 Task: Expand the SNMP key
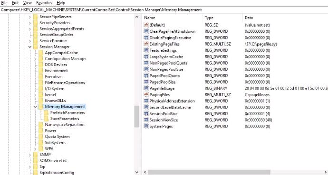(30, 155)
